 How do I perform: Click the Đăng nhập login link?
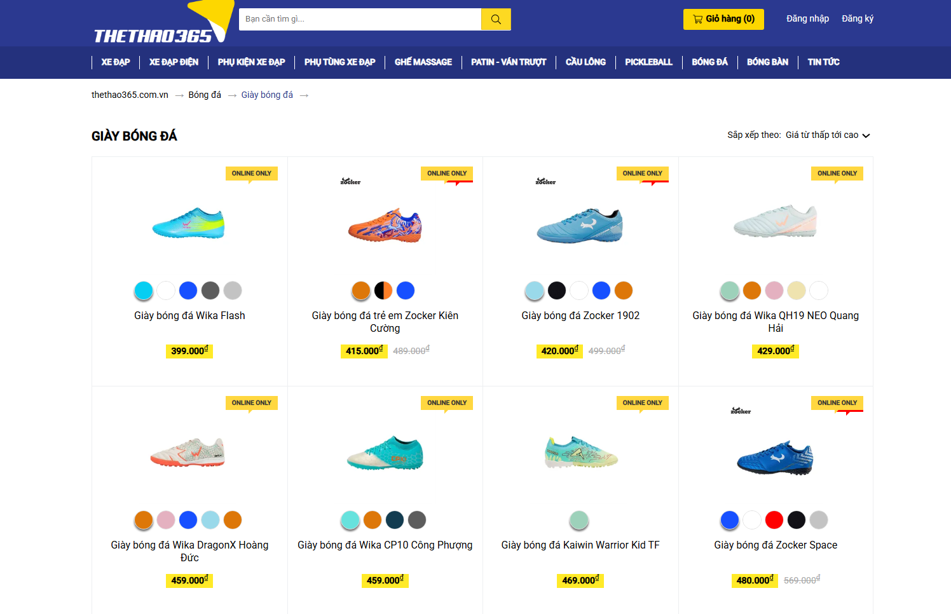[x=807, y=19]
